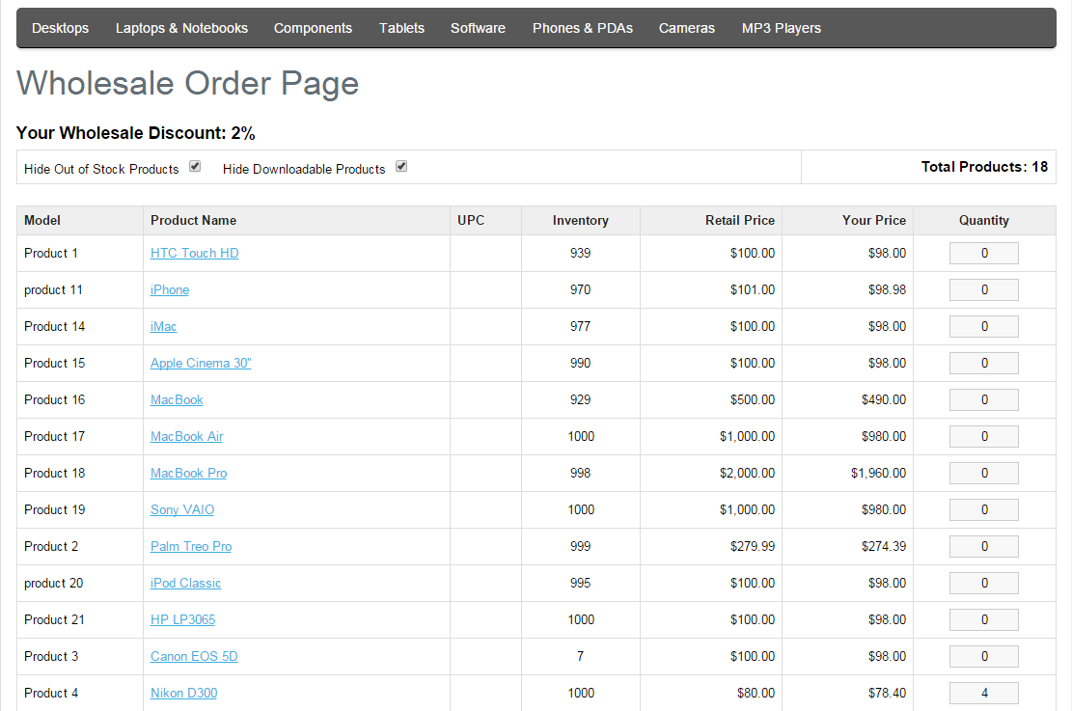View the Sony VAIO product link

tap(182, 509)
